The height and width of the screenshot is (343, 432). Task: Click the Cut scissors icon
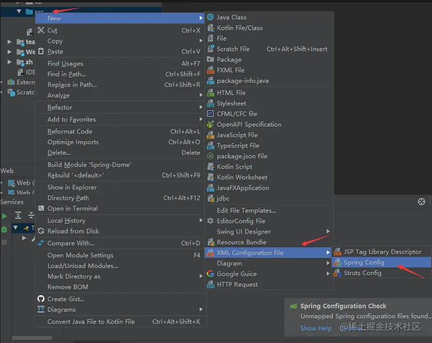coord(41,30)
